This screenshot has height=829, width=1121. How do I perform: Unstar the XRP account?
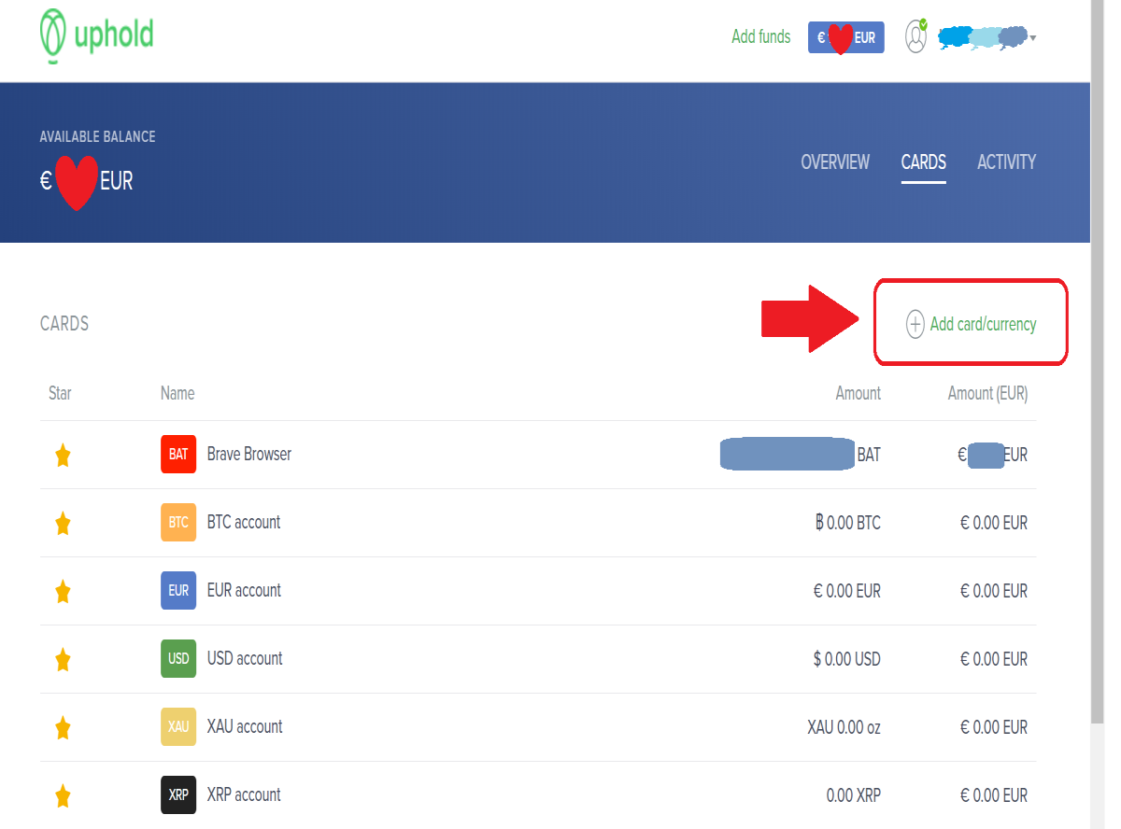[x=63, y=796]
